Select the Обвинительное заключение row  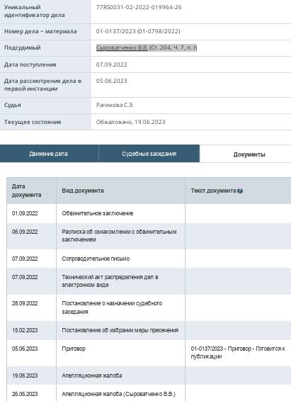point(149,213)
